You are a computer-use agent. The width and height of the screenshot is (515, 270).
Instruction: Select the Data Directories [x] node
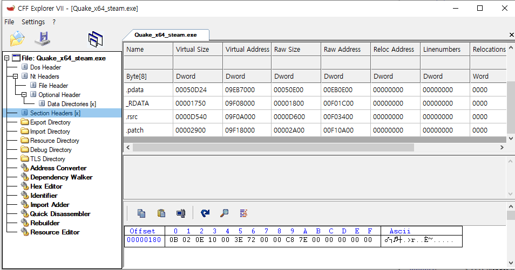tap(72, 104)
